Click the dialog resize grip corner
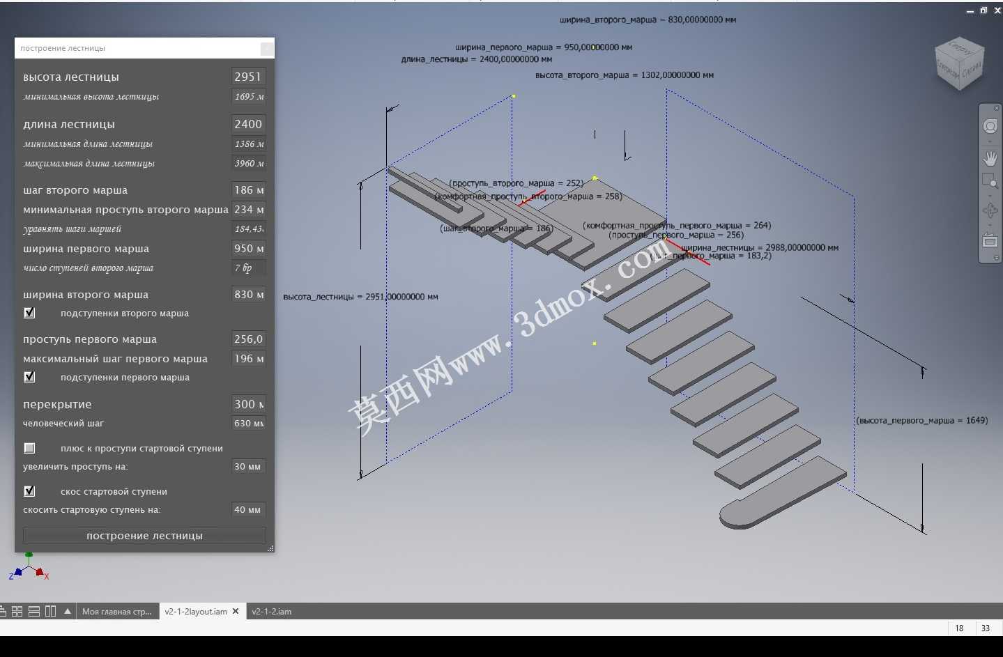The height and width of the screenshot is (657, 1003). (x=270, y=549)
